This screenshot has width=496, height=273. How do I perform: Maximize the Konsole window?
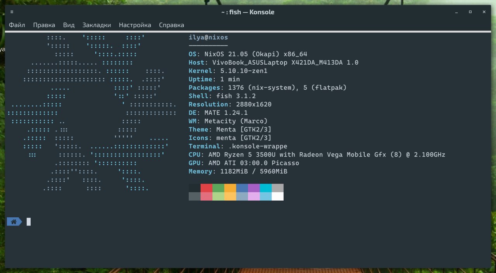tap(470, 12)
